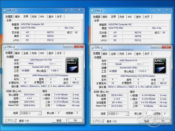Click L2 cache value '4 x 512 KBytes'
The image size is (175, 131).
click(x=148, y=102)
